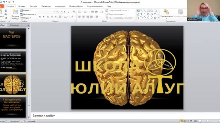Open the font color A swatch
The image size is (220, 123).
pos(72,17)
